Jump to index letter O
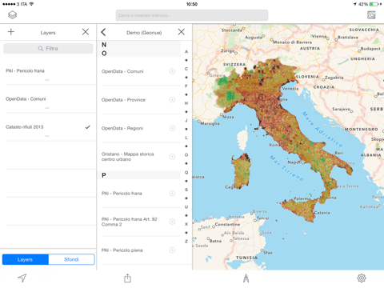 (x=186, y=155)
